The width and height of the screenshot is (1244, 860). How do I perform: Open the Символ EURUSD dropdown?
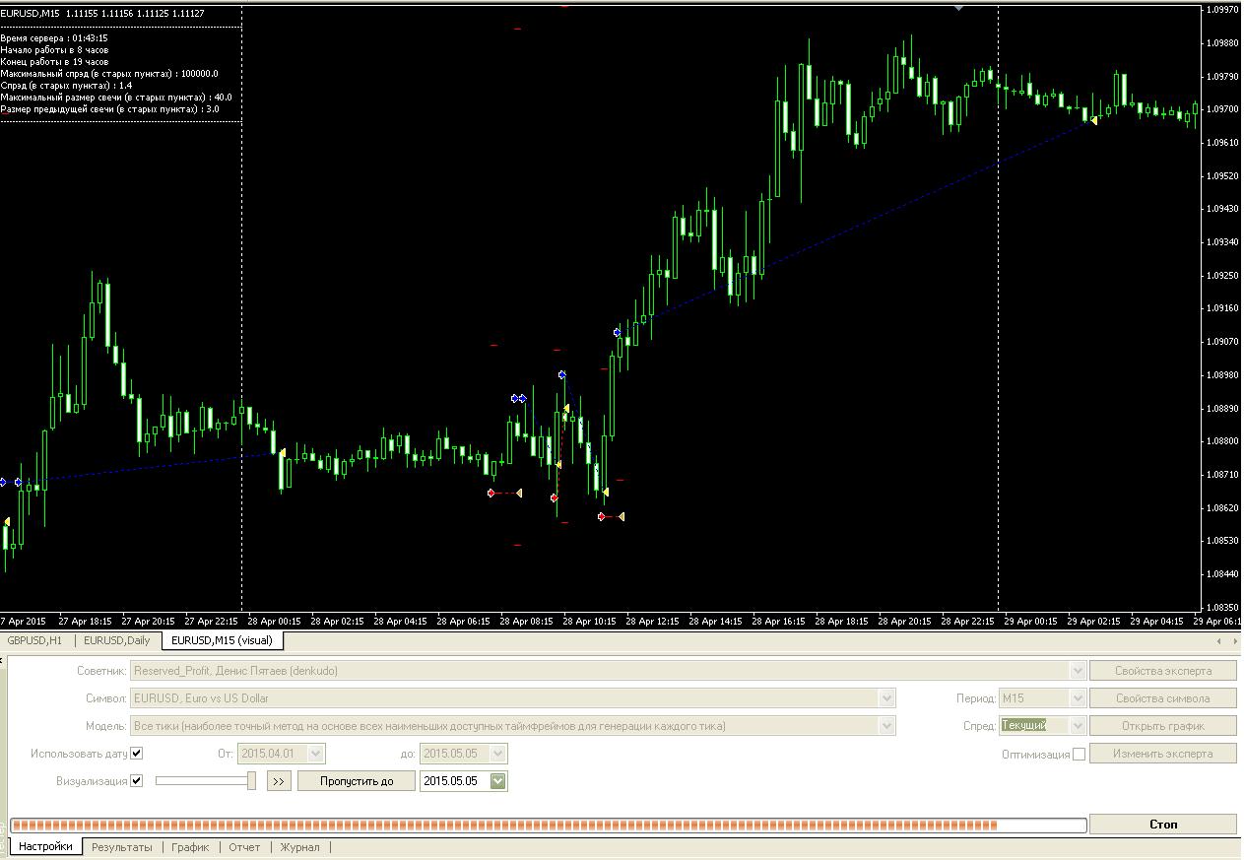(887, 698)
